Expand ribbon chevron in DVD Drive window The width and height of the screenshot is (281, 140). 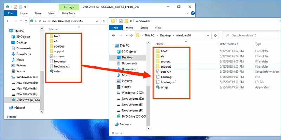click(188, 13)
